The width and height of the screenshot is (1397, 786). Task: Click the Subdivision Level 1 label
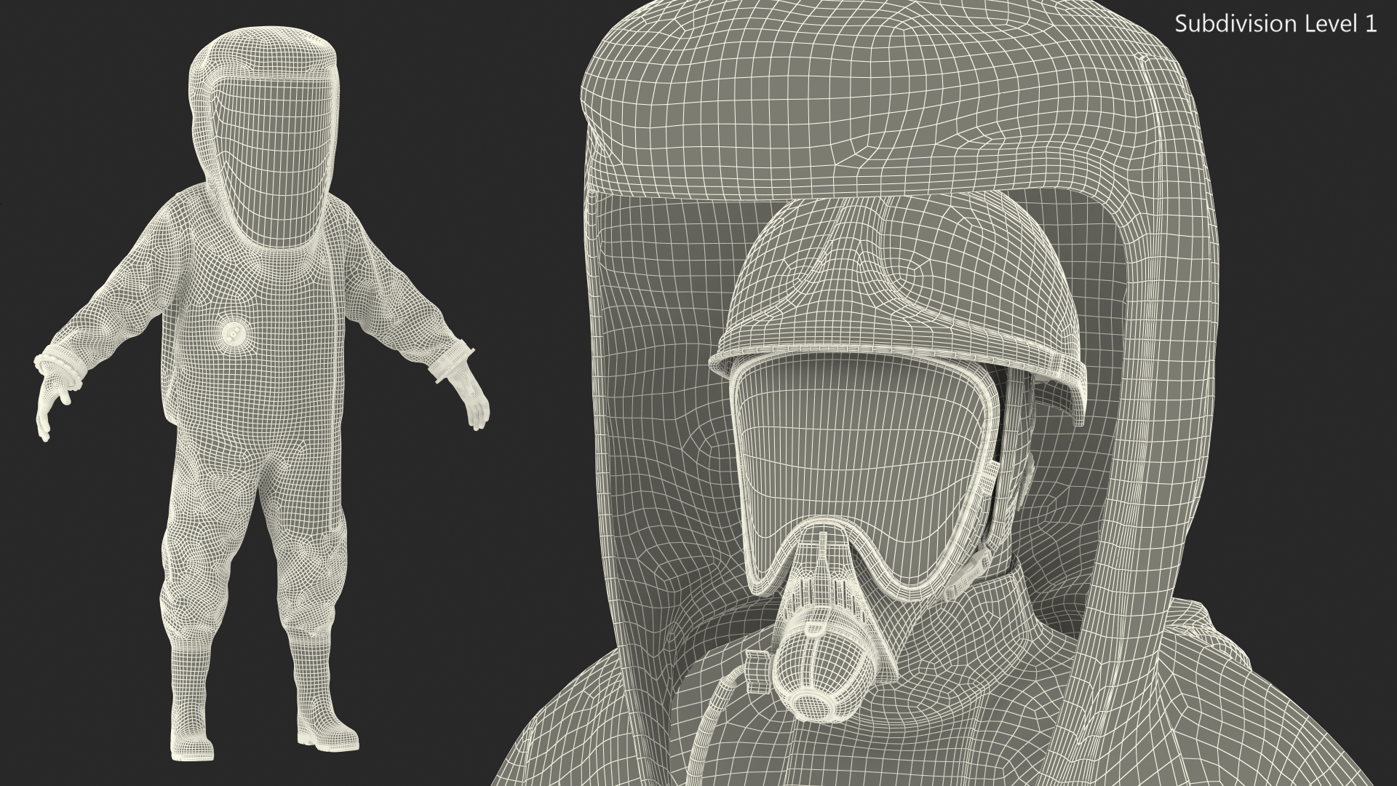click(1275, 24)
